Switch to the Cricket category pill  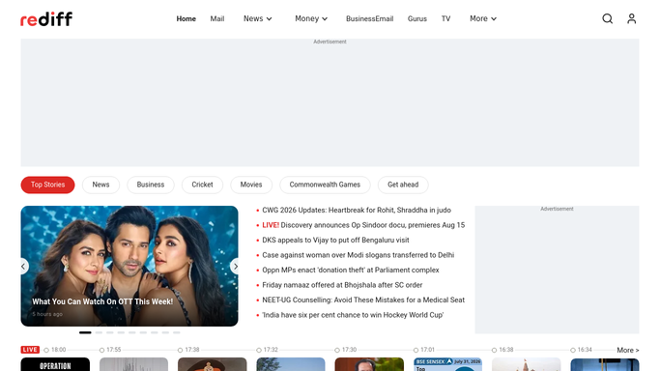click(203, 185)
